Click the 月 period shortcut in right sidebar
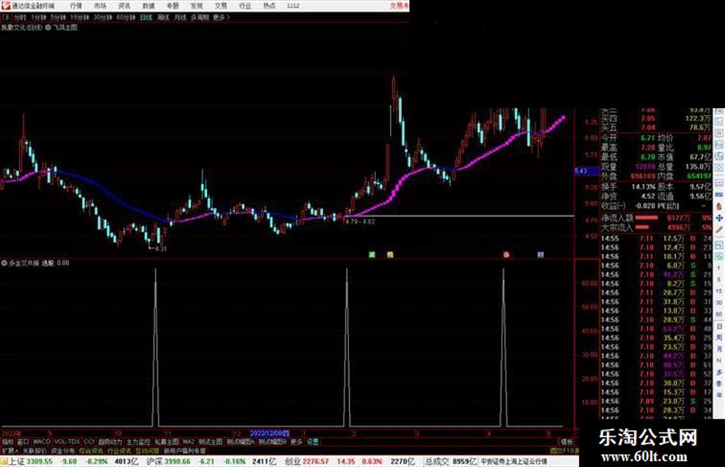The image size is (725, 467). [719, 350]
